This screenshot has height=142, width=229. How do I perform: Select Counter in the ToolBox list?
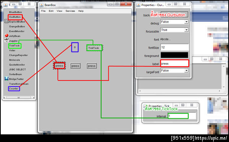coord(14,89)
